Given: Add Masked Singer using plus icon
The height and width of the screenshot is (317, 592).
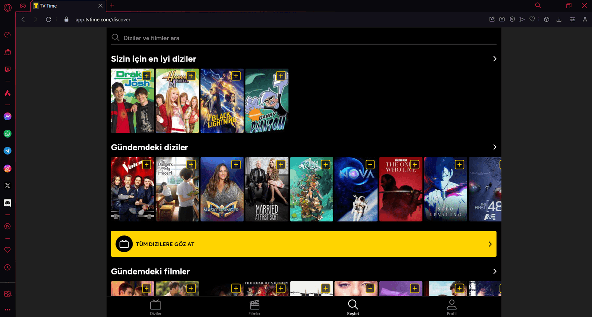Looking at the screenshot, I should (236, 165).
